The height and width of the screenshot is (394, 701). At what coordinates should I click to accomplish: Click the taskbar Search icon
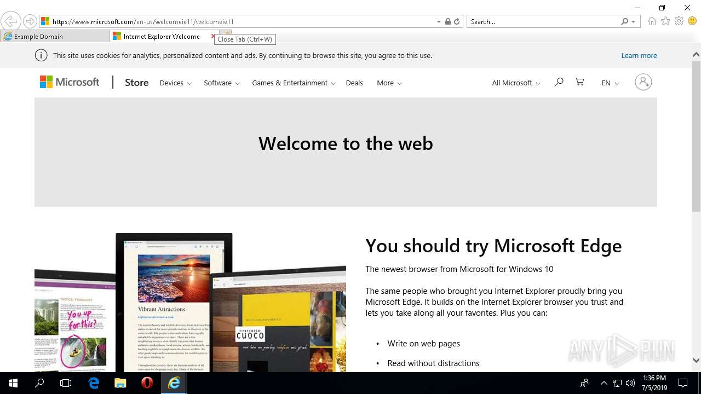tap(39, 383)
